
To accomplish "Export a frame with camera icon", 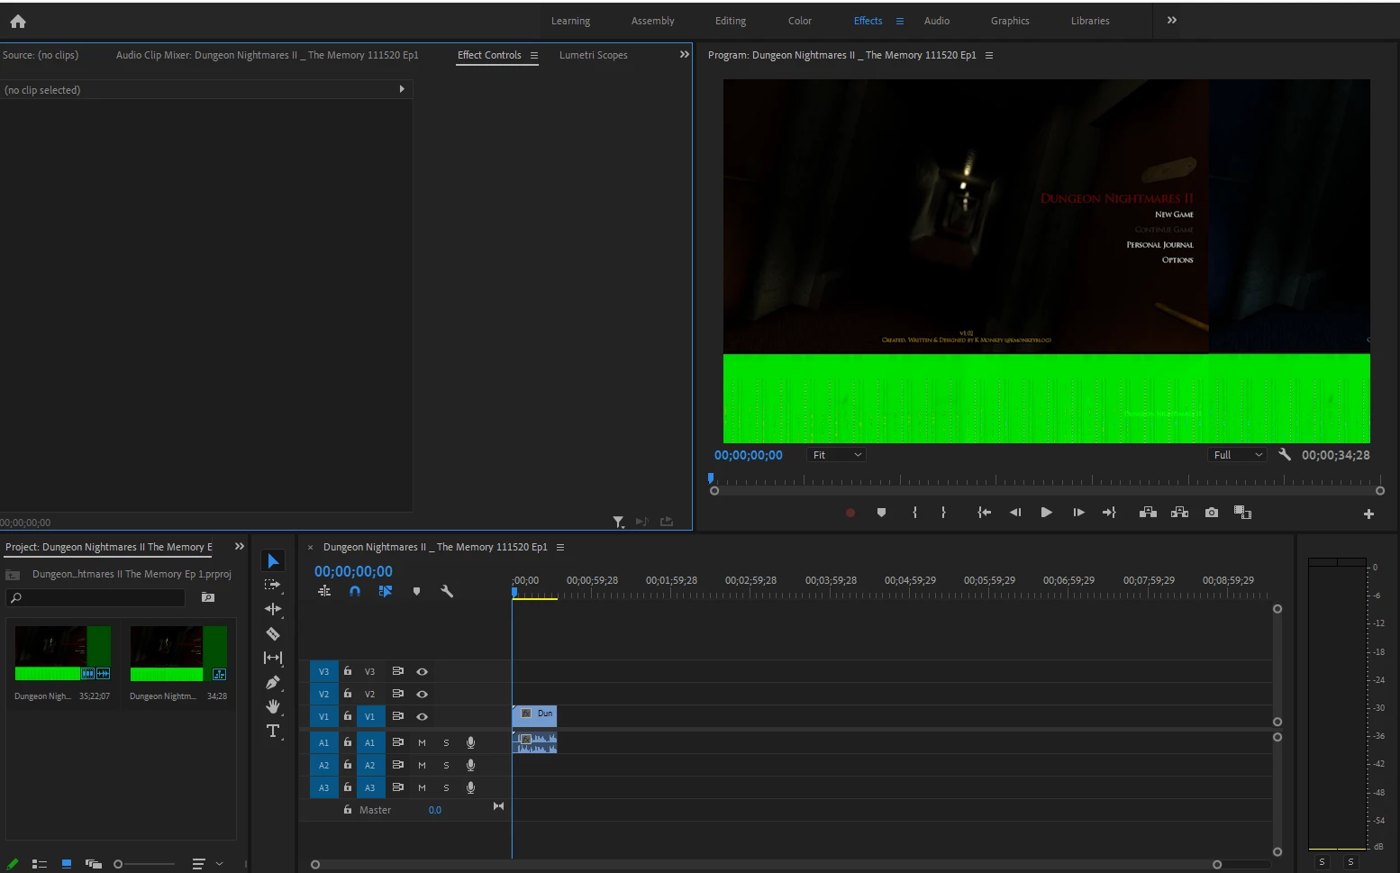I will pos(1212,513).
